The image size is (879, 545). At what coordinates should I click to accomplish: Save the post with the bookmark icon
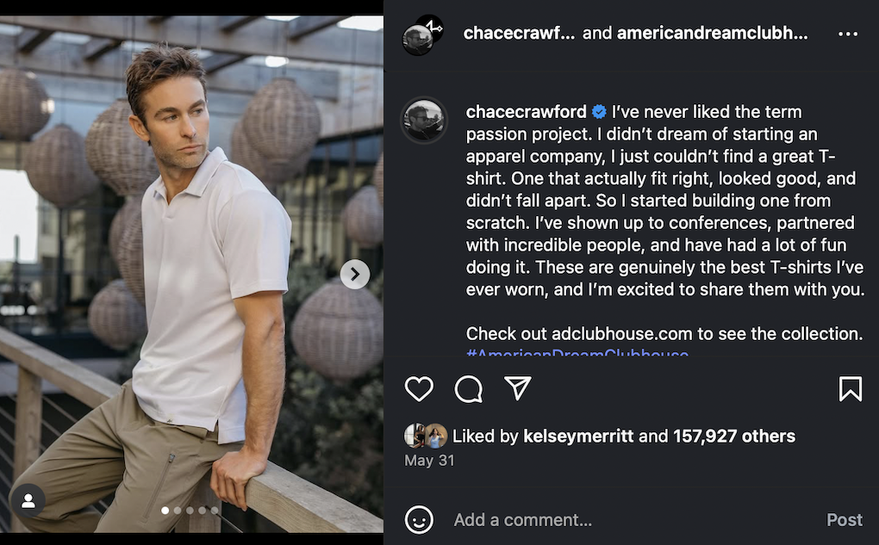(851, 388)
